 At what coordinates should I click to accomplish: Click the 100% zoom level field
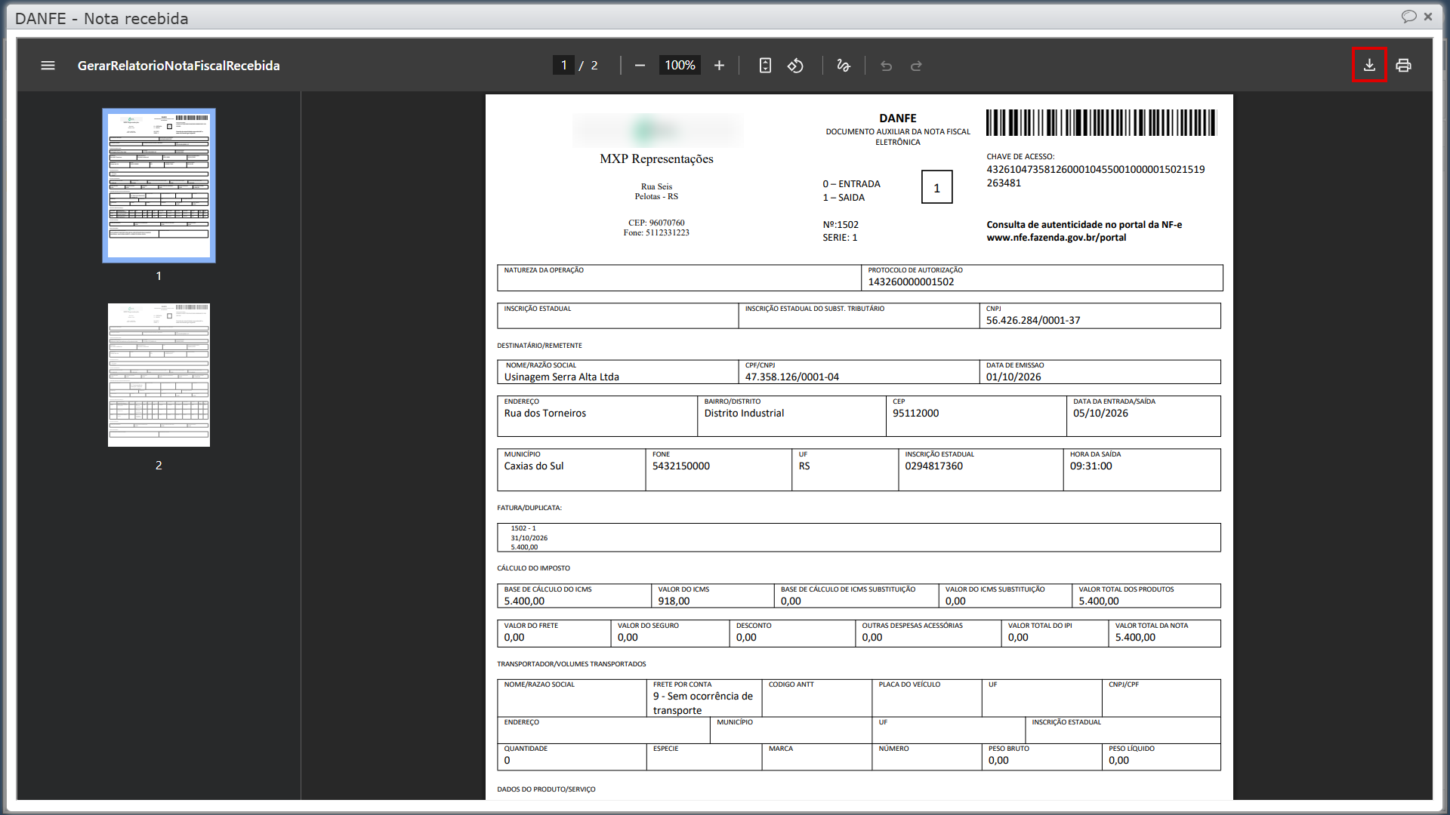680,66
